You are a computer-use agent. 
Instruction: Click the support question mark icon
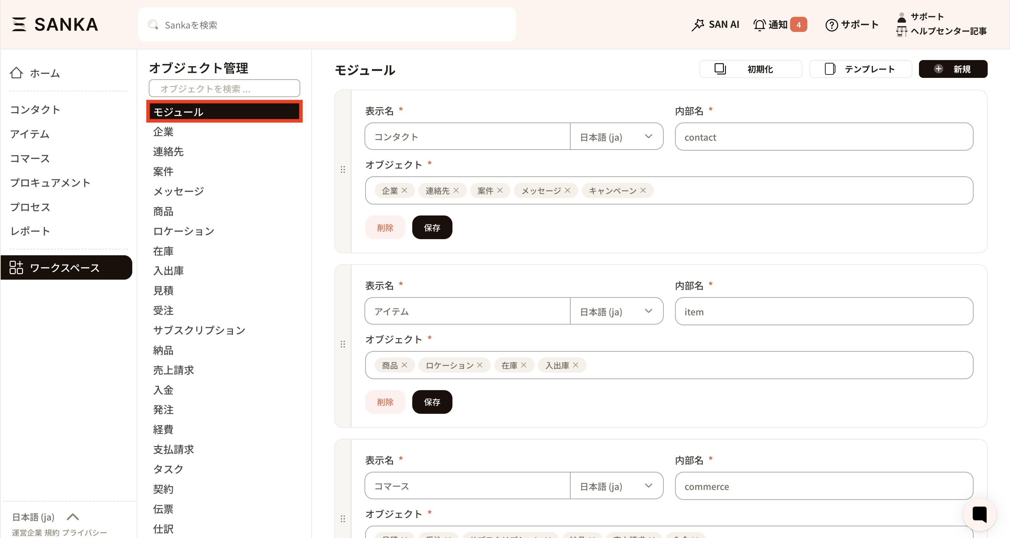(x=831, y=25)
